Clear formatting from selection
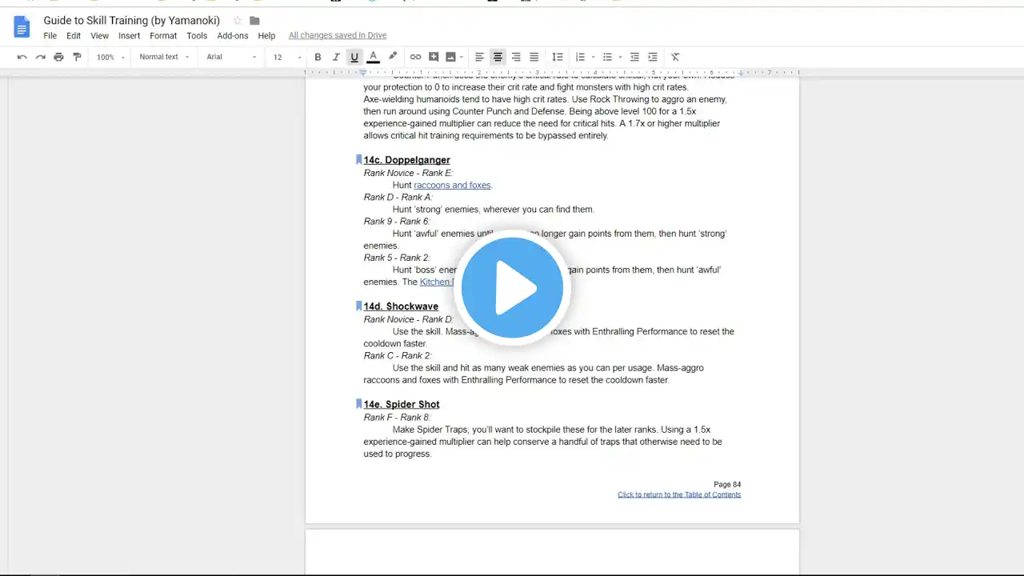Image resolution: width=1024 pixels, height=576 pixels. (675, 57)
